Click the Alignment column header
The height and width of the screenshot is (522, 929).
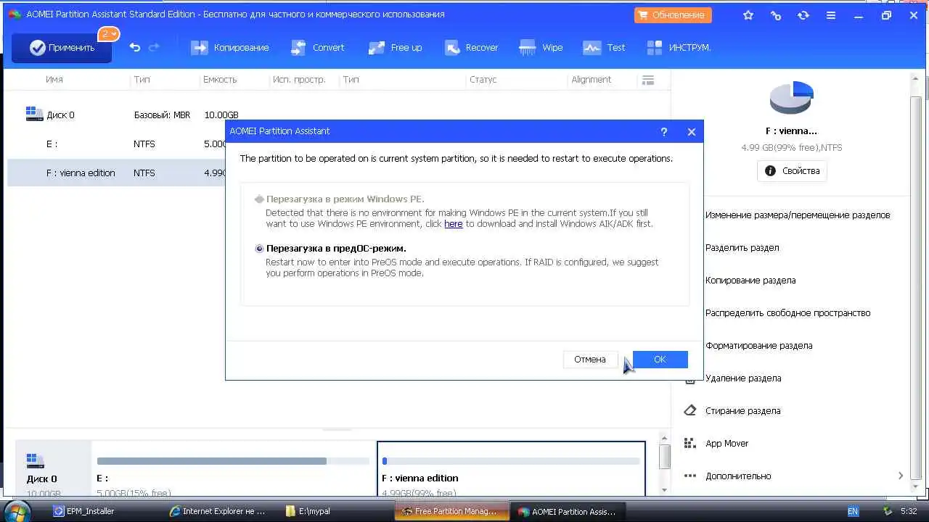pyautogui.click(x=591, y=80)
